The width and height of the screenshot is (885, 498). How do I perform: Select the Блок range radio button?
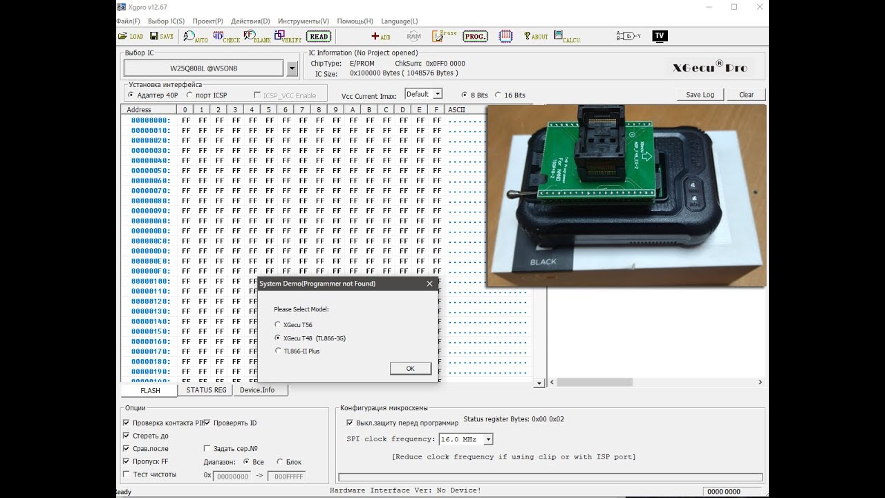pos(280,462)
